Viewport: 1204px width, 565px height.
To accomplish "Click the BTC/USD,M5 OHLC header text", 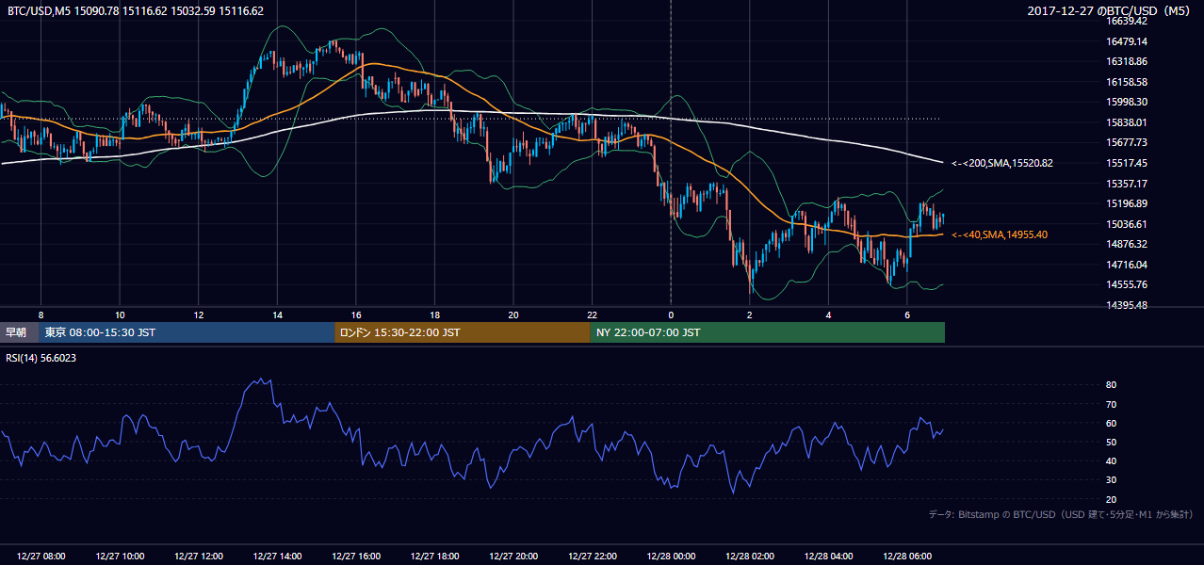I will [x=136, y=11].
